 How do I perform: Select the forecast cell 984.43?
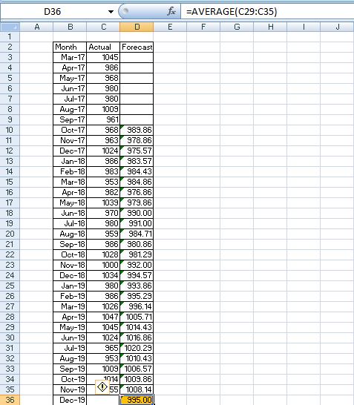coord(137,171)
